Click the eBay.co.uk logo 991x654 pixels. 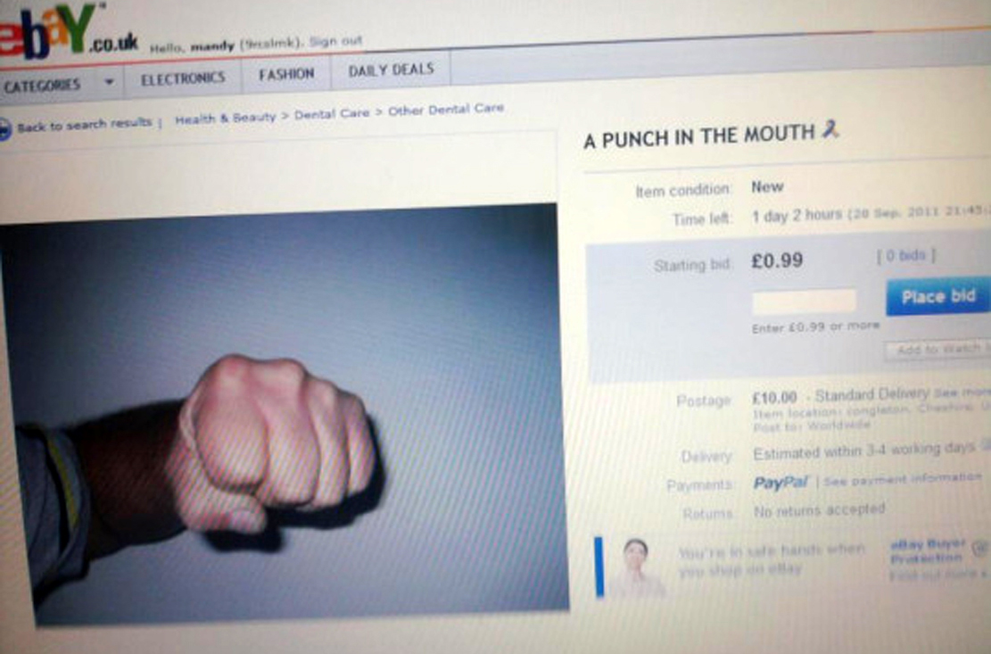tap(69, 33)
